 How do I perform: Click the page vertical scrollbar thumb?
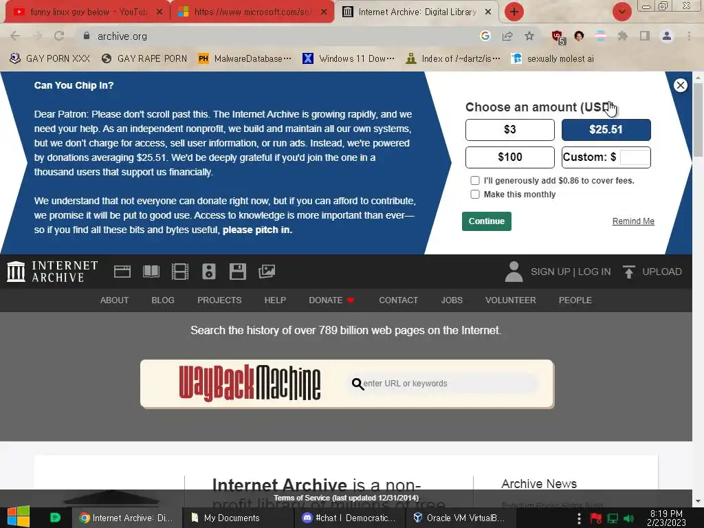click(x=698, y=119)
